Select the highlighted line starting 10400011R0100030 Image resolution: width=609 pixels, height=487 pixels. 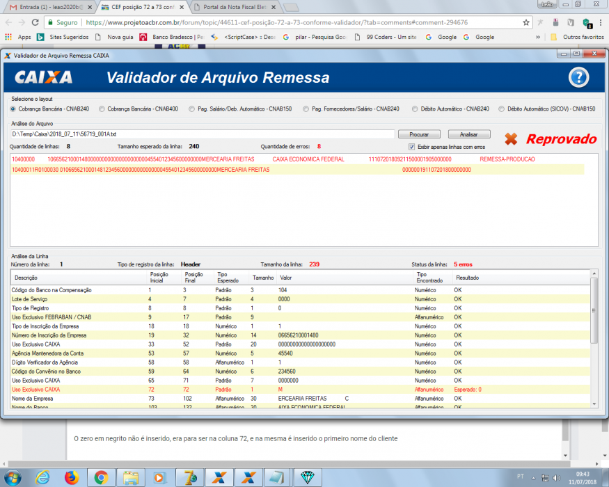pyautogui.click(x=297, y=170)
